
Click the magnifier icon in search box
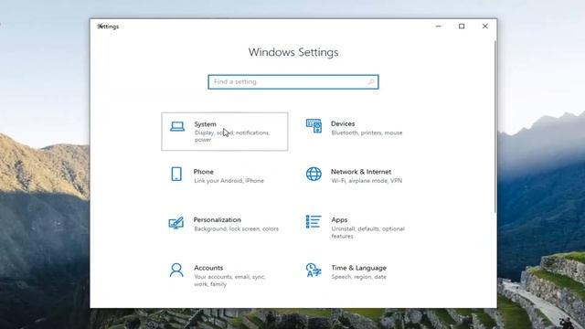click(371, 81)
